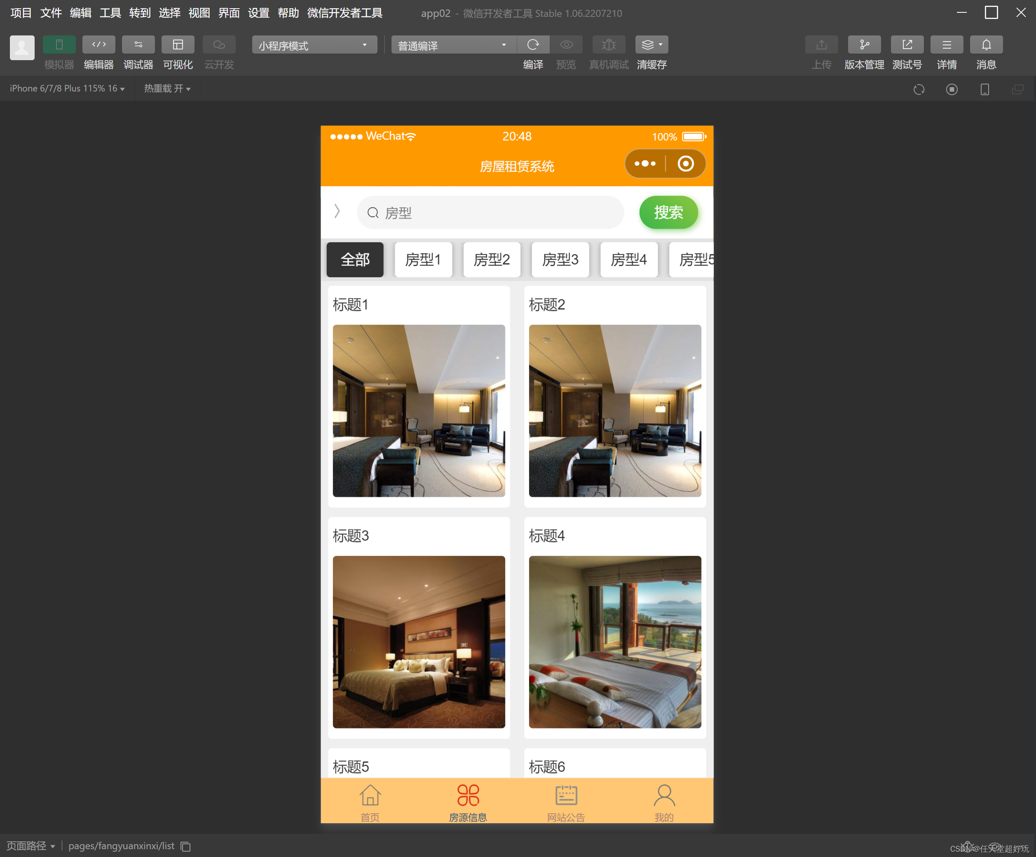1036x857 pixels.
Task: Open version management (版本管理) icon
Action: click(864, 45)
